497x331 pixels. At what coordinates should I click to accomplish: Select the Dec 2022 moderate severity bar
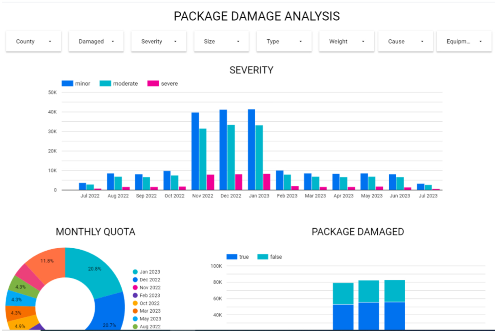(x=231, y=157)
